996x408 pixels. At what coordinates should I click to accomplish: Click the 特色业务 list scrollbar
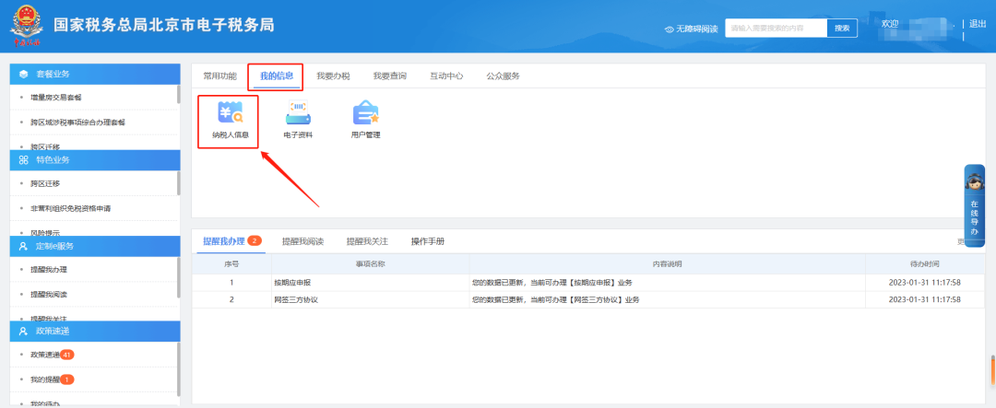pyautogui.click(x=179, y=182)
